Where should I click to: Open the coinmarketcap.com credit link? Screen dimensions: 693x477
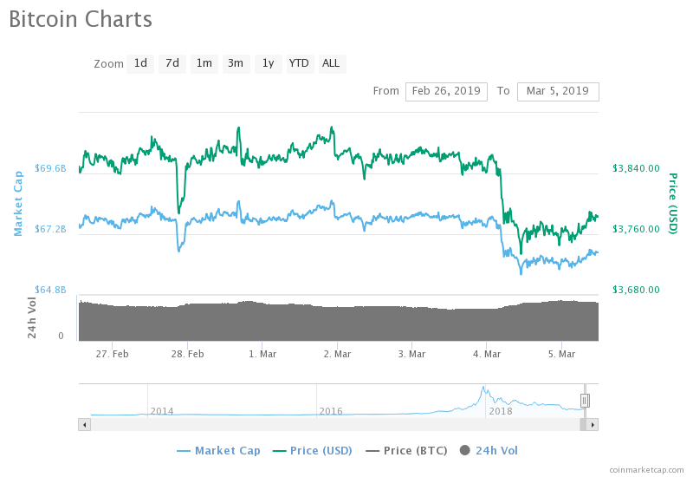coord(645,469)
